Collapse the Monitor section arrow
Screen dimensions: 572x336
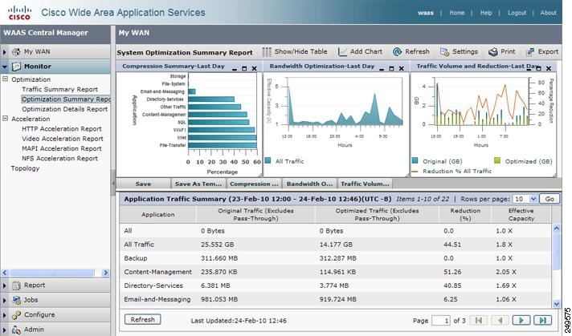[4, 67]
